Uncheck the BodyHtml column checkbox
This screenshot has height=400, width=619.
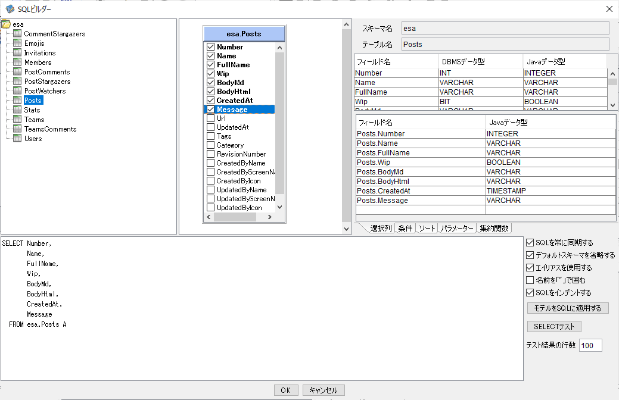tap(210, 92)
